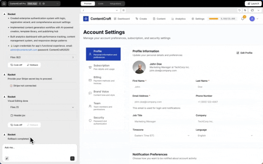Click the globe icon in project selector

pos(43,3)
